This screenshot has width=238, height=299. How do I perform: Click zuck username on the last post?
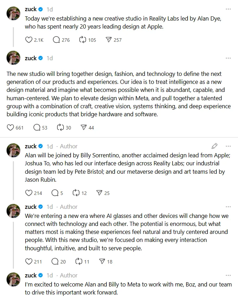(x=31, y=275)
